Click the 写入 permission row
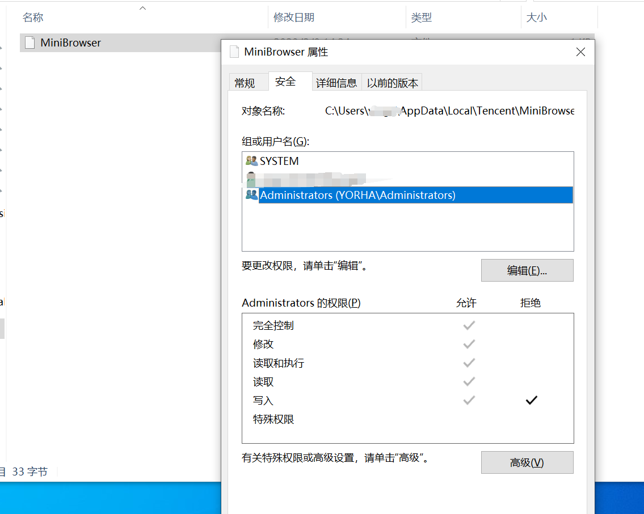The image size is (644, 514). click(x=407, y=400)
